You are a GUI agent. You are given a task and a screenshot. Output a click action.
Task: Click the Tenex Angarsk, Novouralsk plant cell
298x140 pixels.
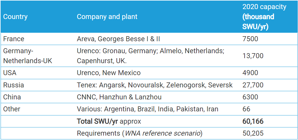155,85
